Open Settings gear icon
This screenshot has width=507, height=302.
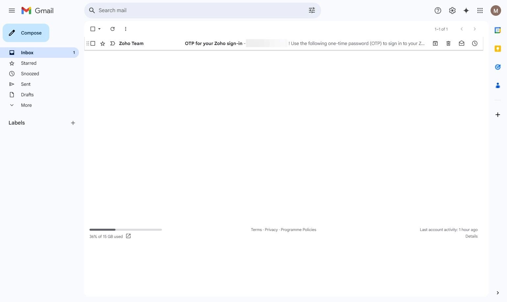(x=452, y=11)
